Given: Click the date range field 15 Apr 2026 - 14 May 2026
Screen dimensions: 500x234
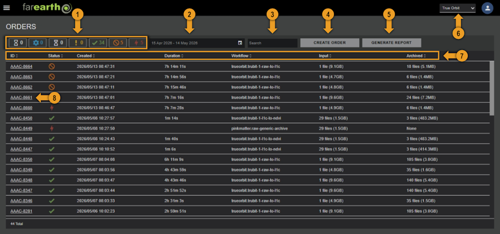Looking at the screenshot, I should (196, 42).
